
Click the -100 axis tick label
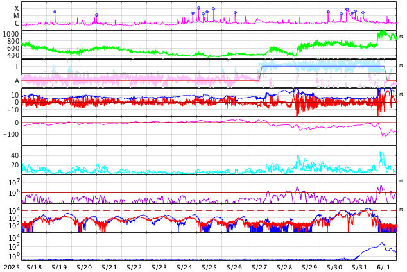point(11,134)
